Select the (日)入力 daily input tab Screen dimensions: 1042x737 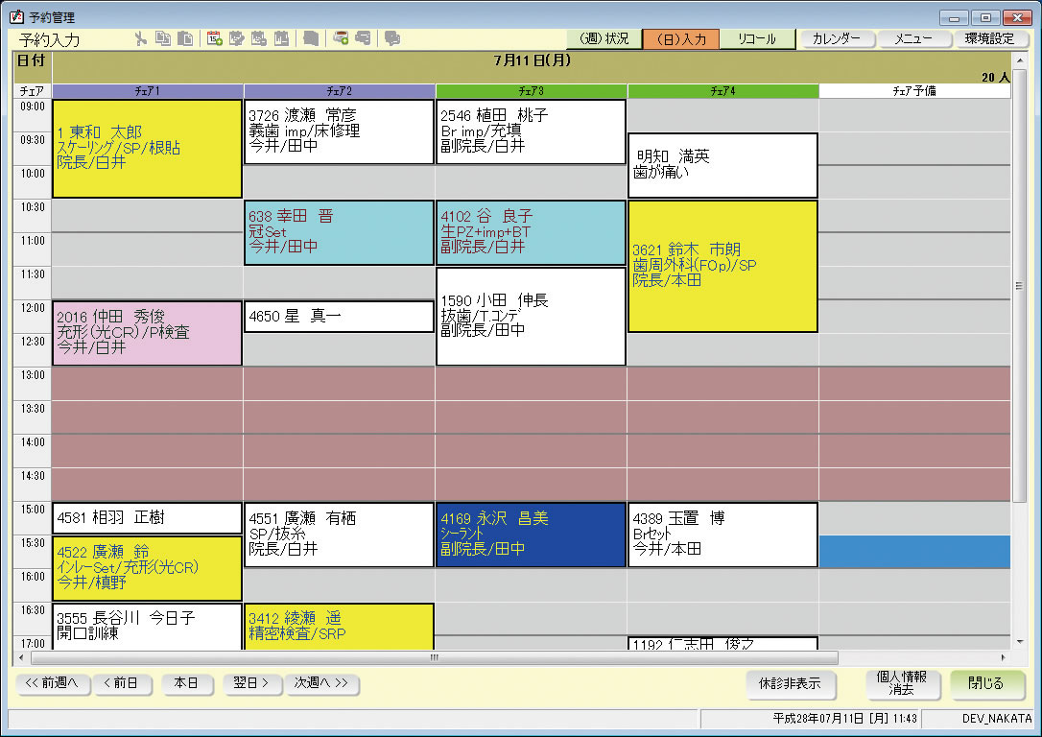(680, 39)
